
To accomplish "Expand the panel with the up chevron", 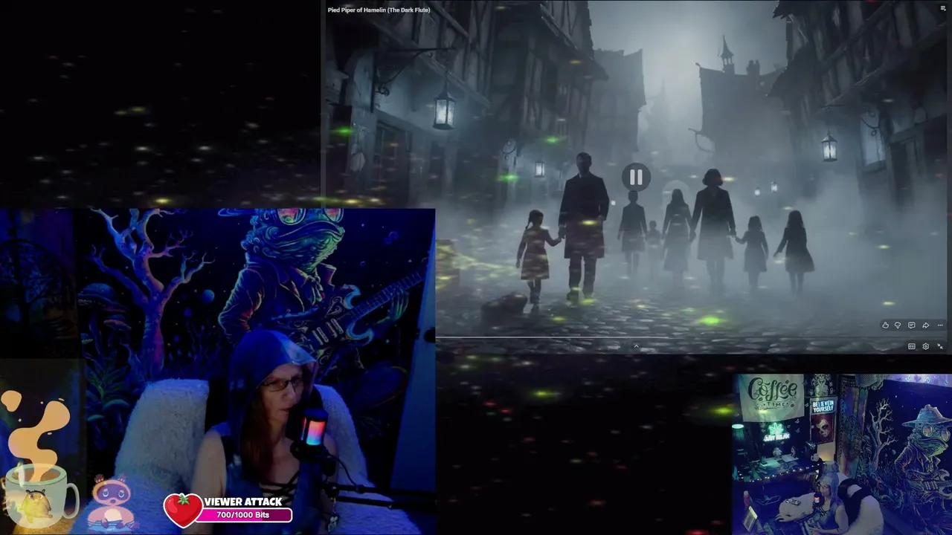I will coord(636,346).
